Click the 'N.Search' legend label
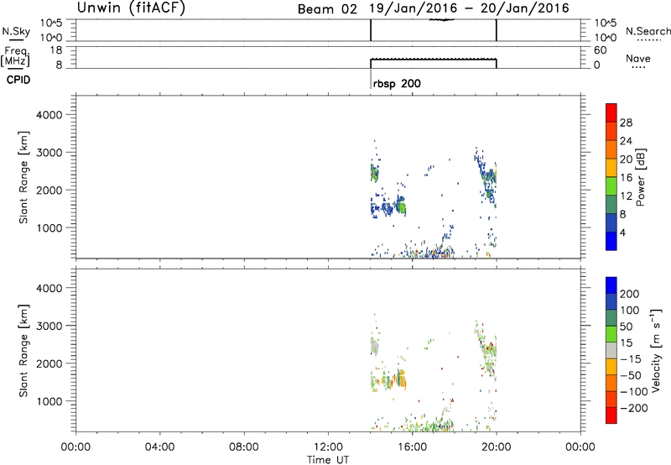The image size is (671, 465). [648, 31]
